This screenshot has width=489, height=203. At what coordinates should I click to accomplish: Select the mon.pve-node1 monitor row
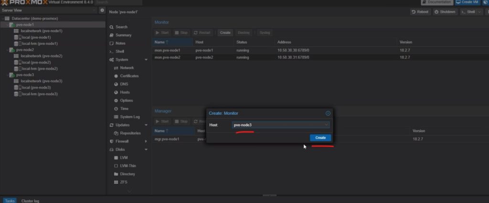coord(320,50)
